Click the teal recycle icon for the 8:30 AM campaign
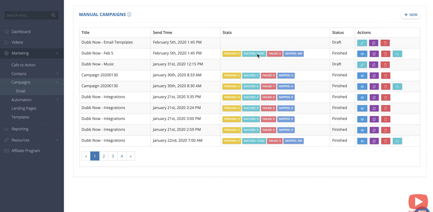Image resolution: width=433 pixels, height=212 pixels. 397,87
